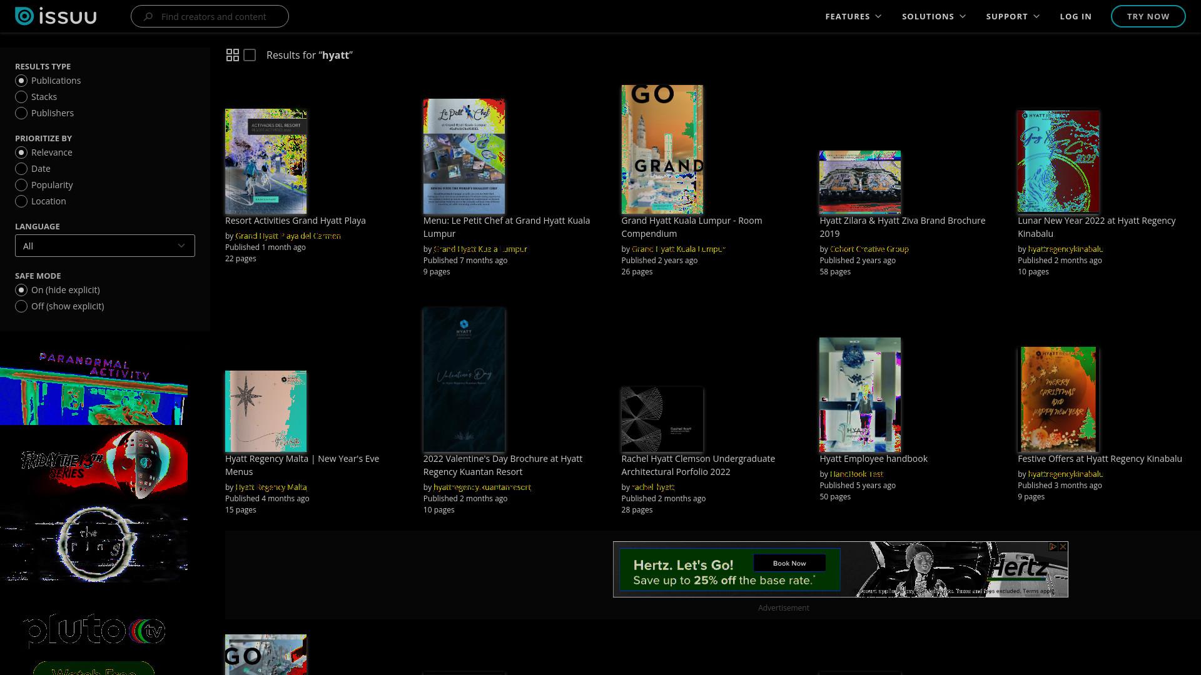This screenshot has width=1201, height=675.
Task: Click the Hertz logo in advertisement
Action: pyautogui.click(x=1018, y=569)
